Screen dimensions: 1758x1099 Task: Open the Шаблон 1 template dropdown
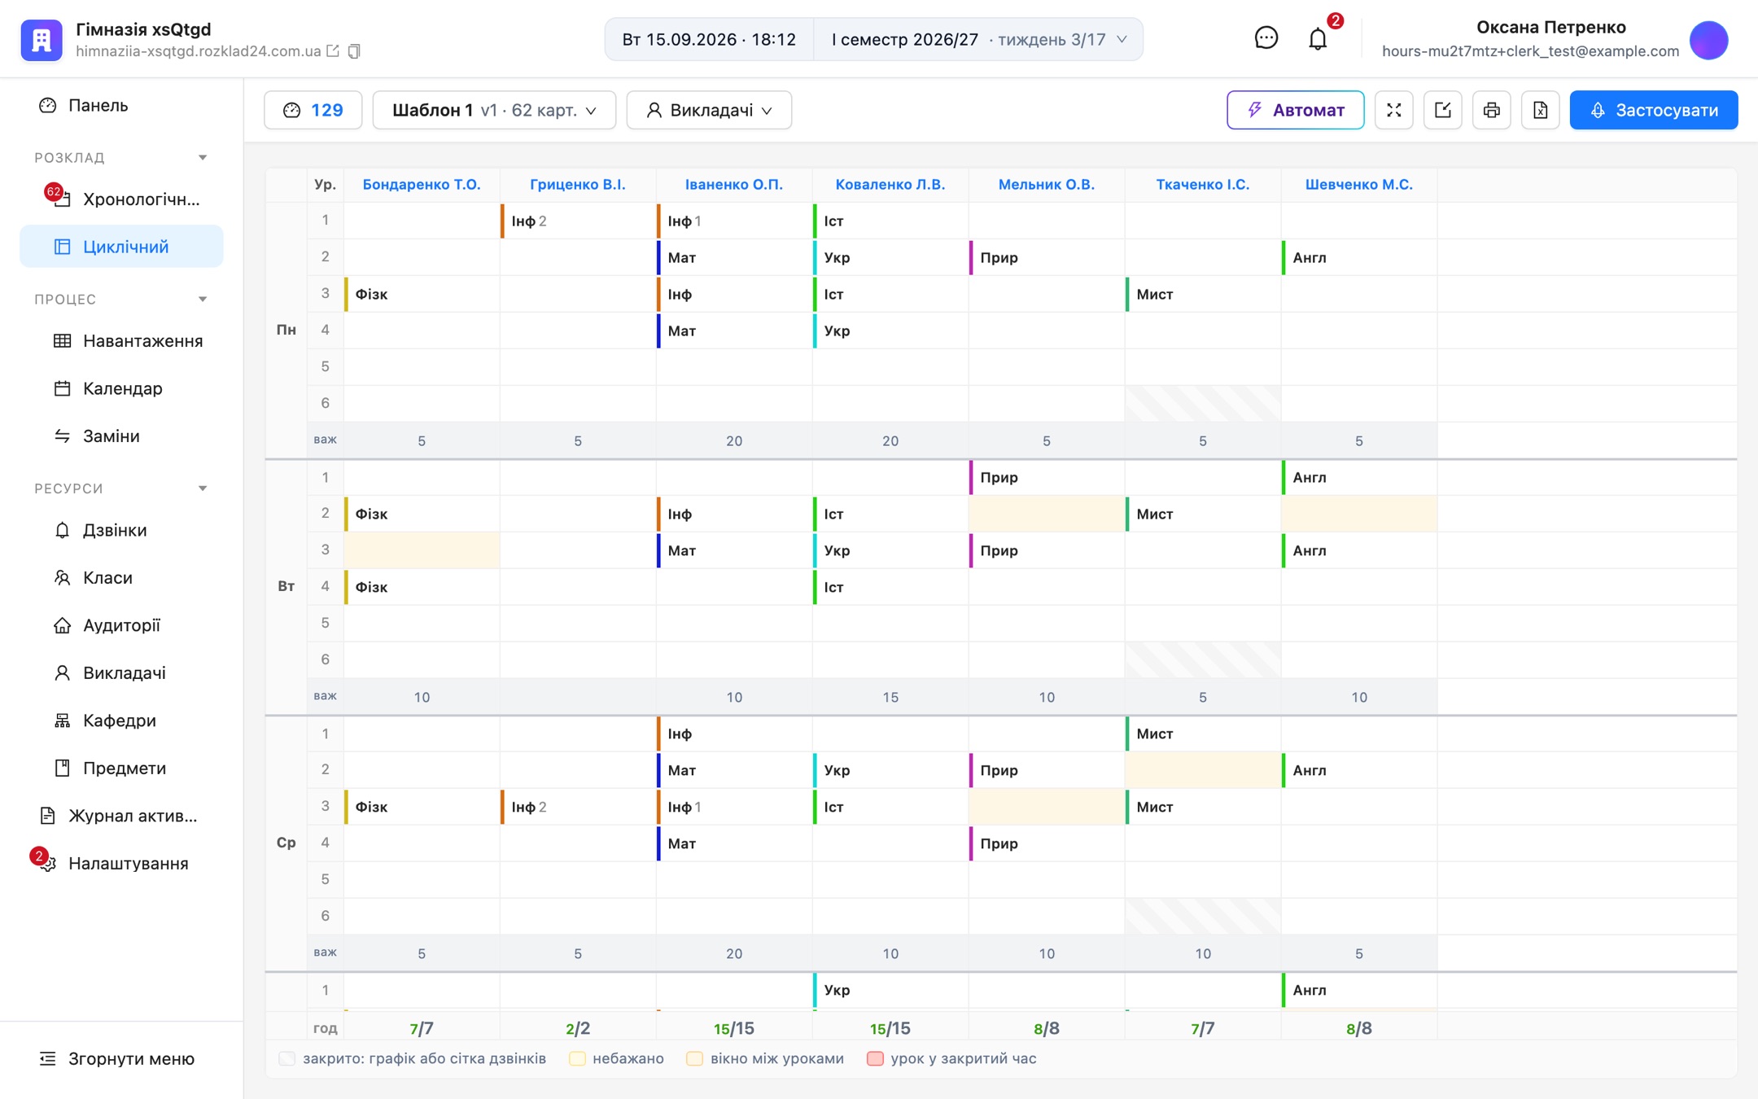coord(494,110)
